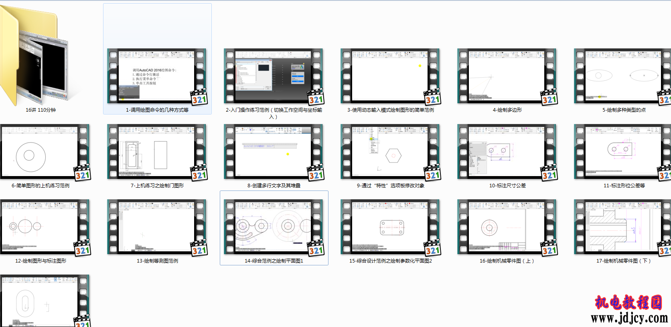The image size is (671, 327).
Task: Click the 7-上机练习之绘制门图形 video icon
Action: tap(157, 152)
